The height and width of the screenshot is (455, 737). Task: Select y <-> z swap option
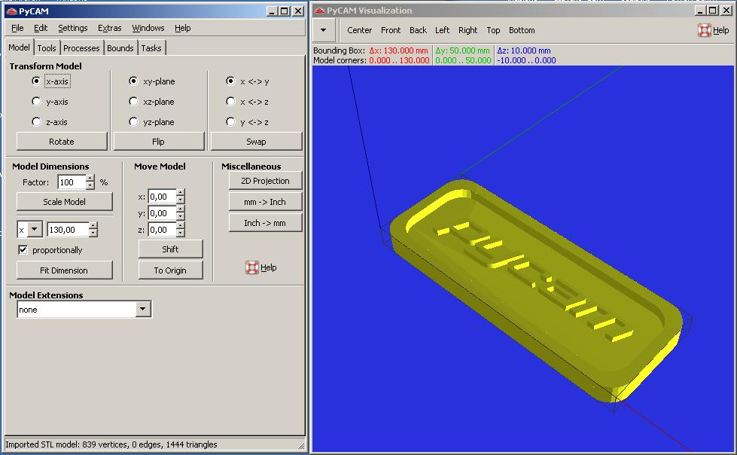[x=230, y=121]
